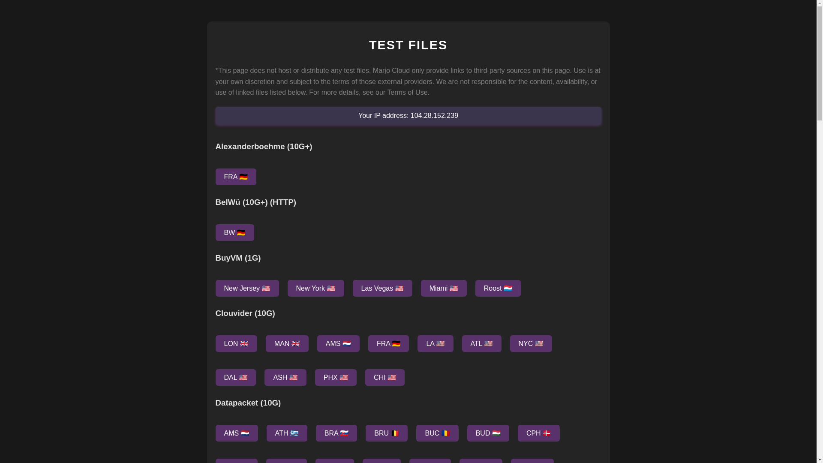823x463 pixels.
Task: Click the Alexanderboehme (10G+) heading
Action: coord(264,147)
